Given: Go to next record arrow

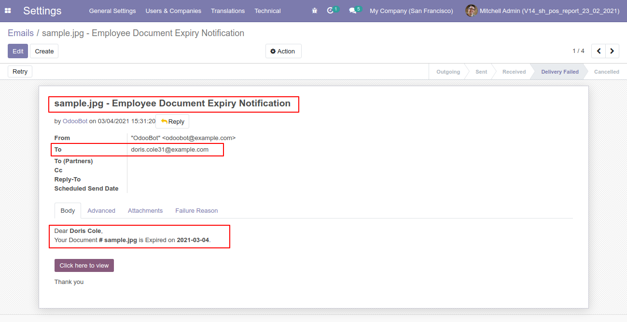Looking at the screenshot, I should click(612, 51).
